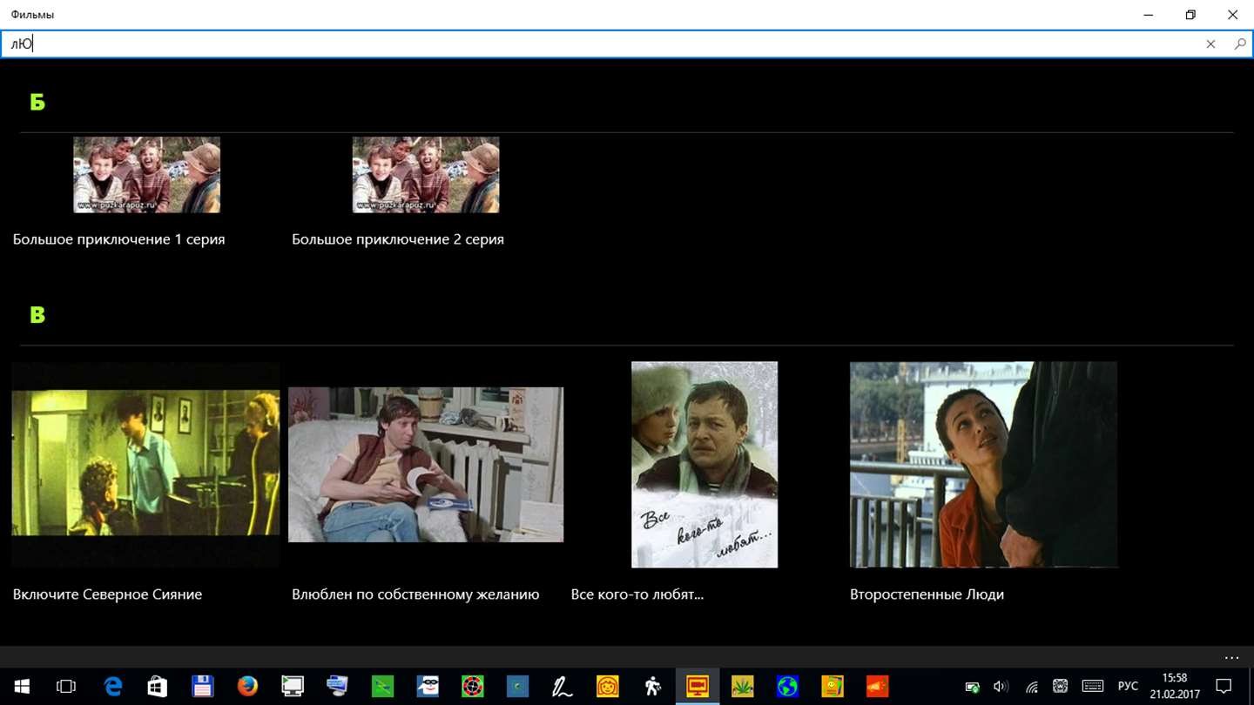
Task: Click the teal square taskbar icon
Action: click(x=518, y=687)
